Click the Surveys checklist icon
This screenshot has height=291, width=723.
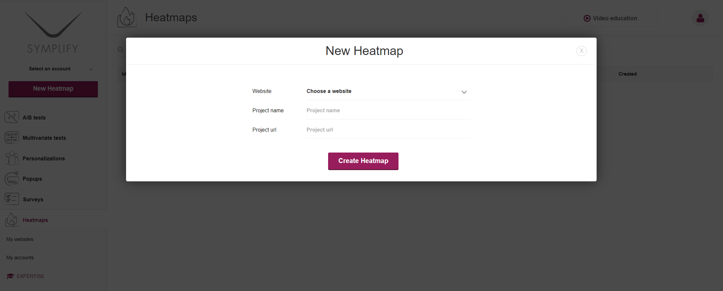(x=12, y=199)
